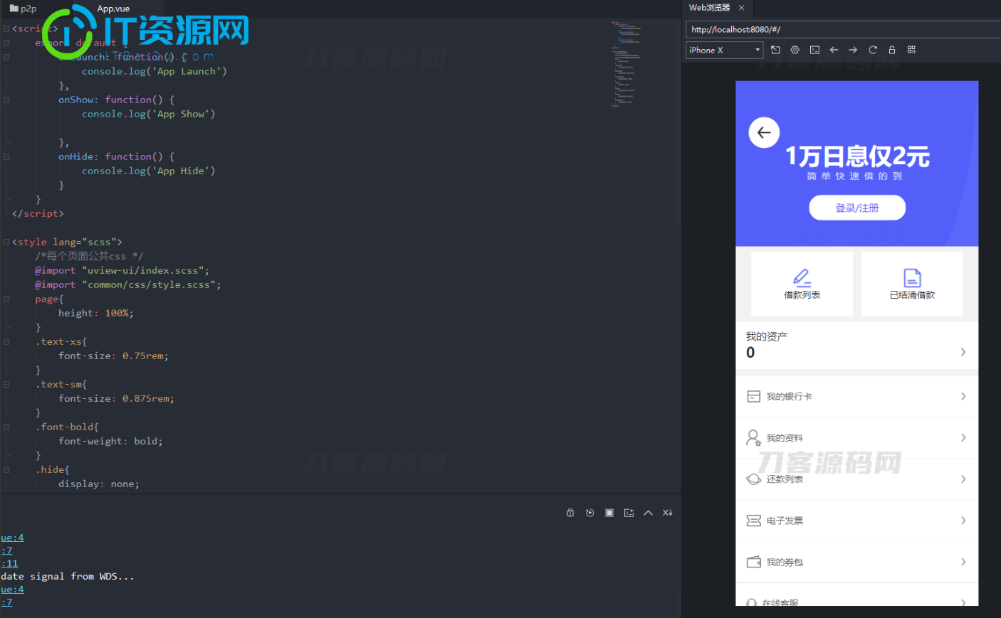Click the :11 console link
This screenshot has width=1001, height=618.
(x=9, y=563)
